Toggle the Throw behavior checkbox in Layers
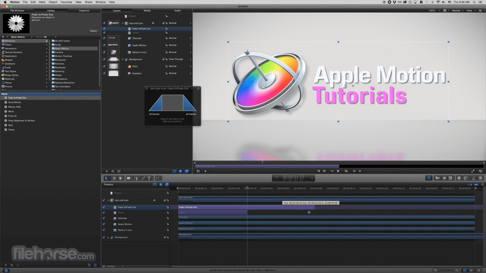486x273 pixels. coord(104,33)
